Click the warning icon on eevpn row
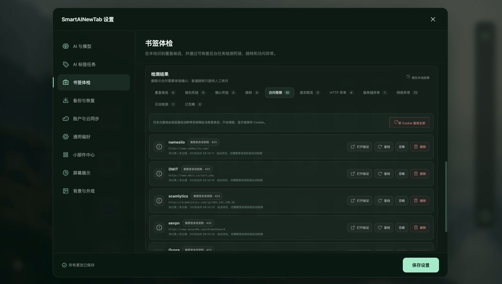Image resolution: width=502 pixels, height=284 pixels. tap(159, 228)
